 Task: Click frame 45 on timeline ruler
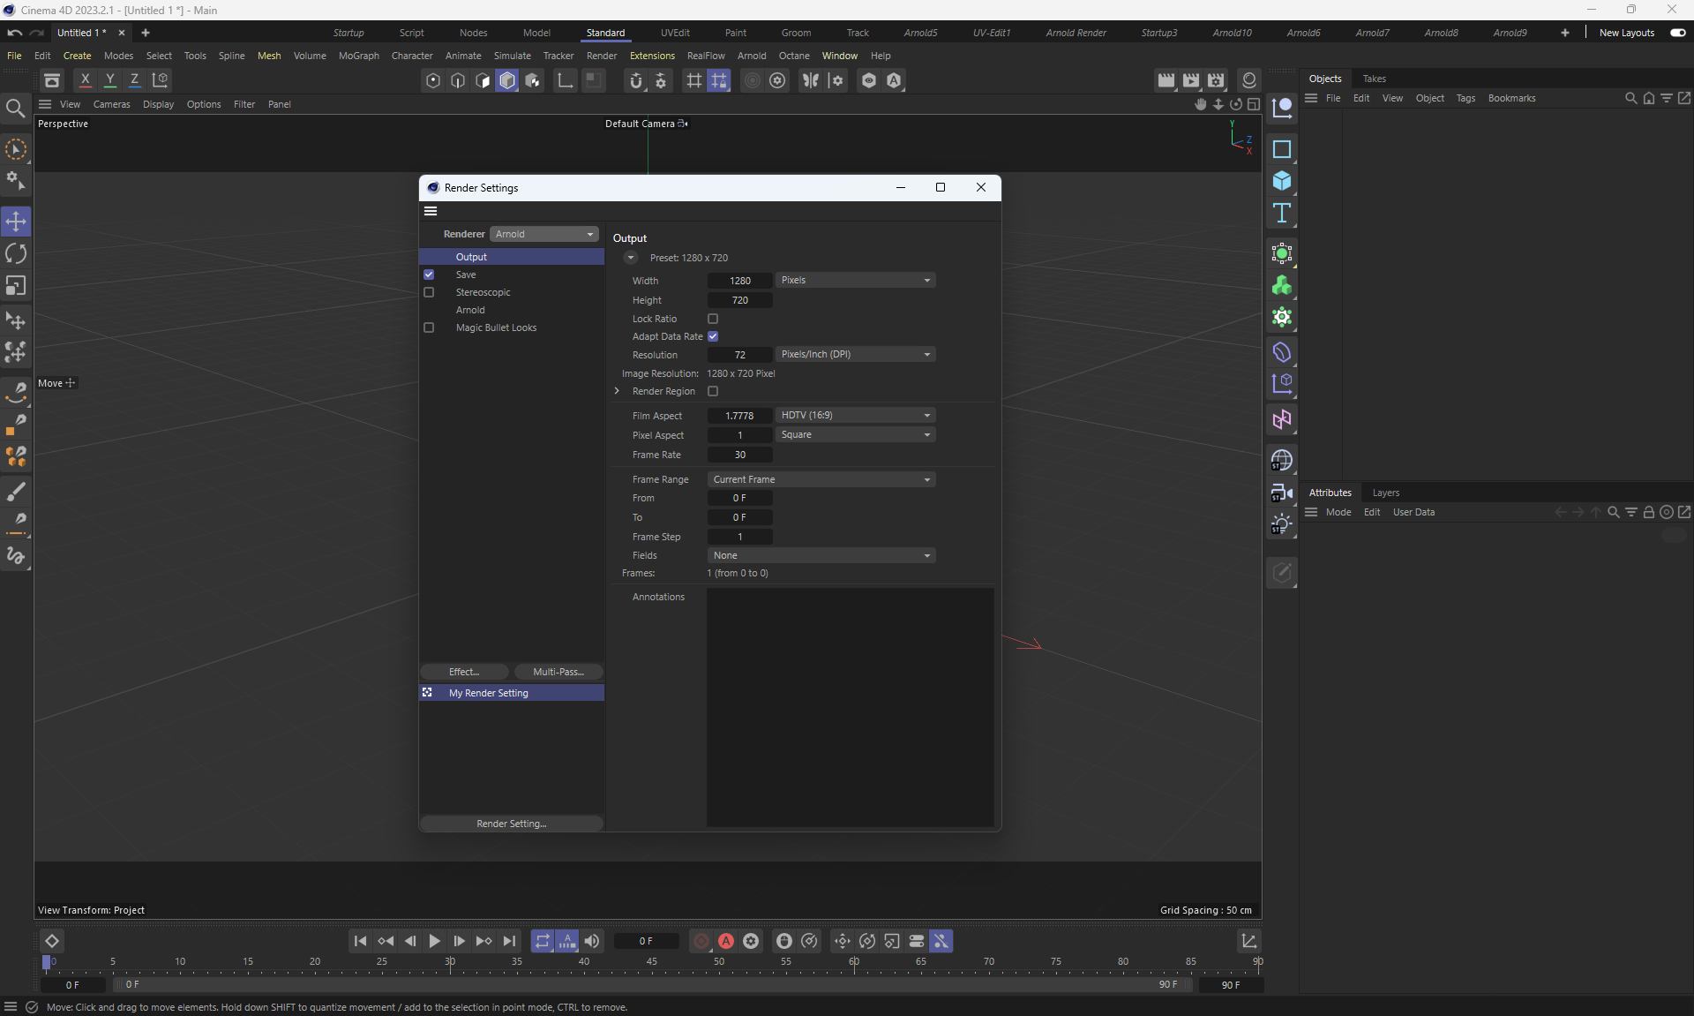click(651, 962)
